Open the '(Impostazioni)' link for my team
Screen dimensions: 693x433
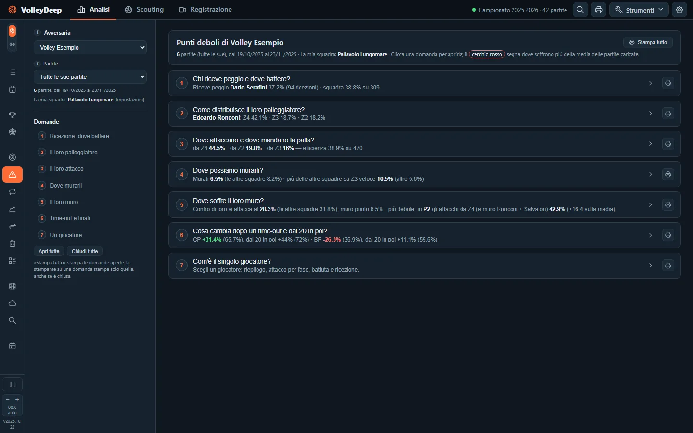coord(129,100)
